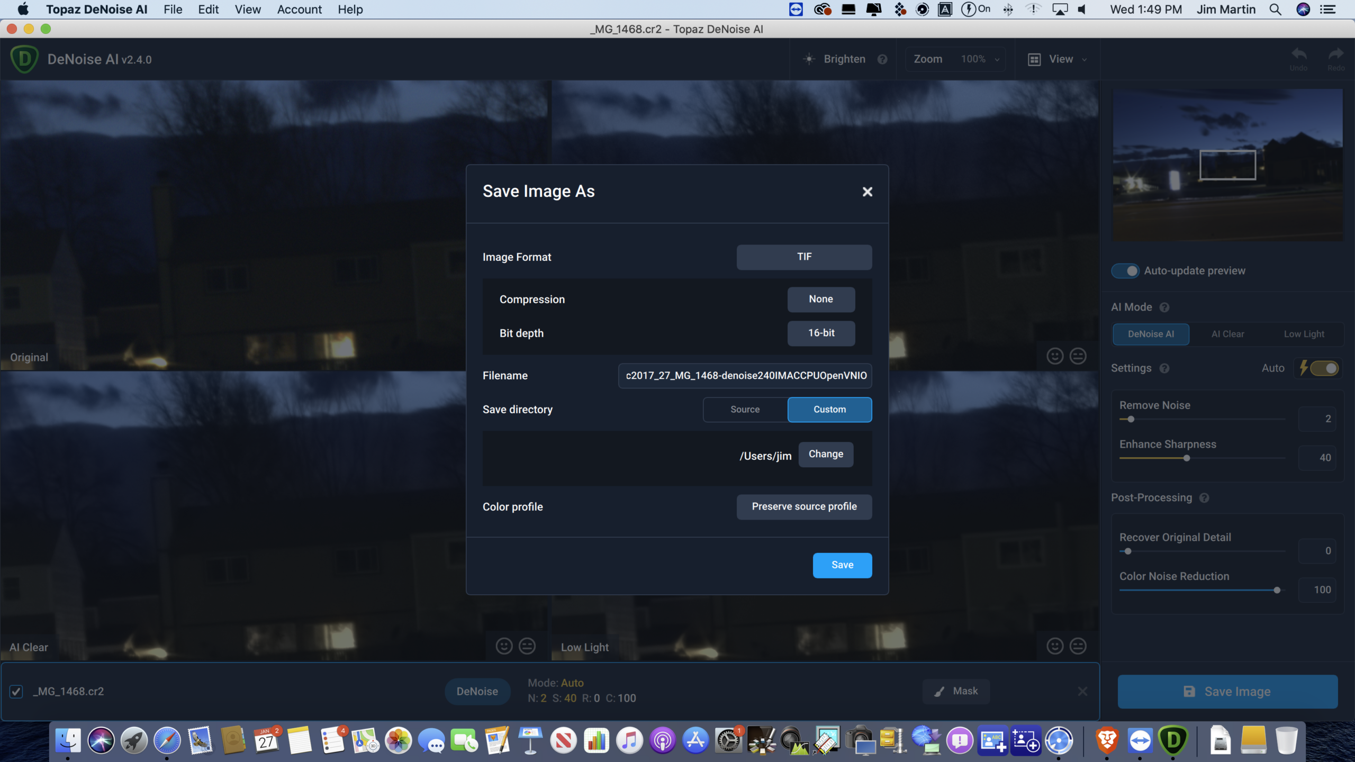The image size is (1355, 762).
Task: Select Source as the save directory
Action: pyautogui.click(x=745, y=410)
